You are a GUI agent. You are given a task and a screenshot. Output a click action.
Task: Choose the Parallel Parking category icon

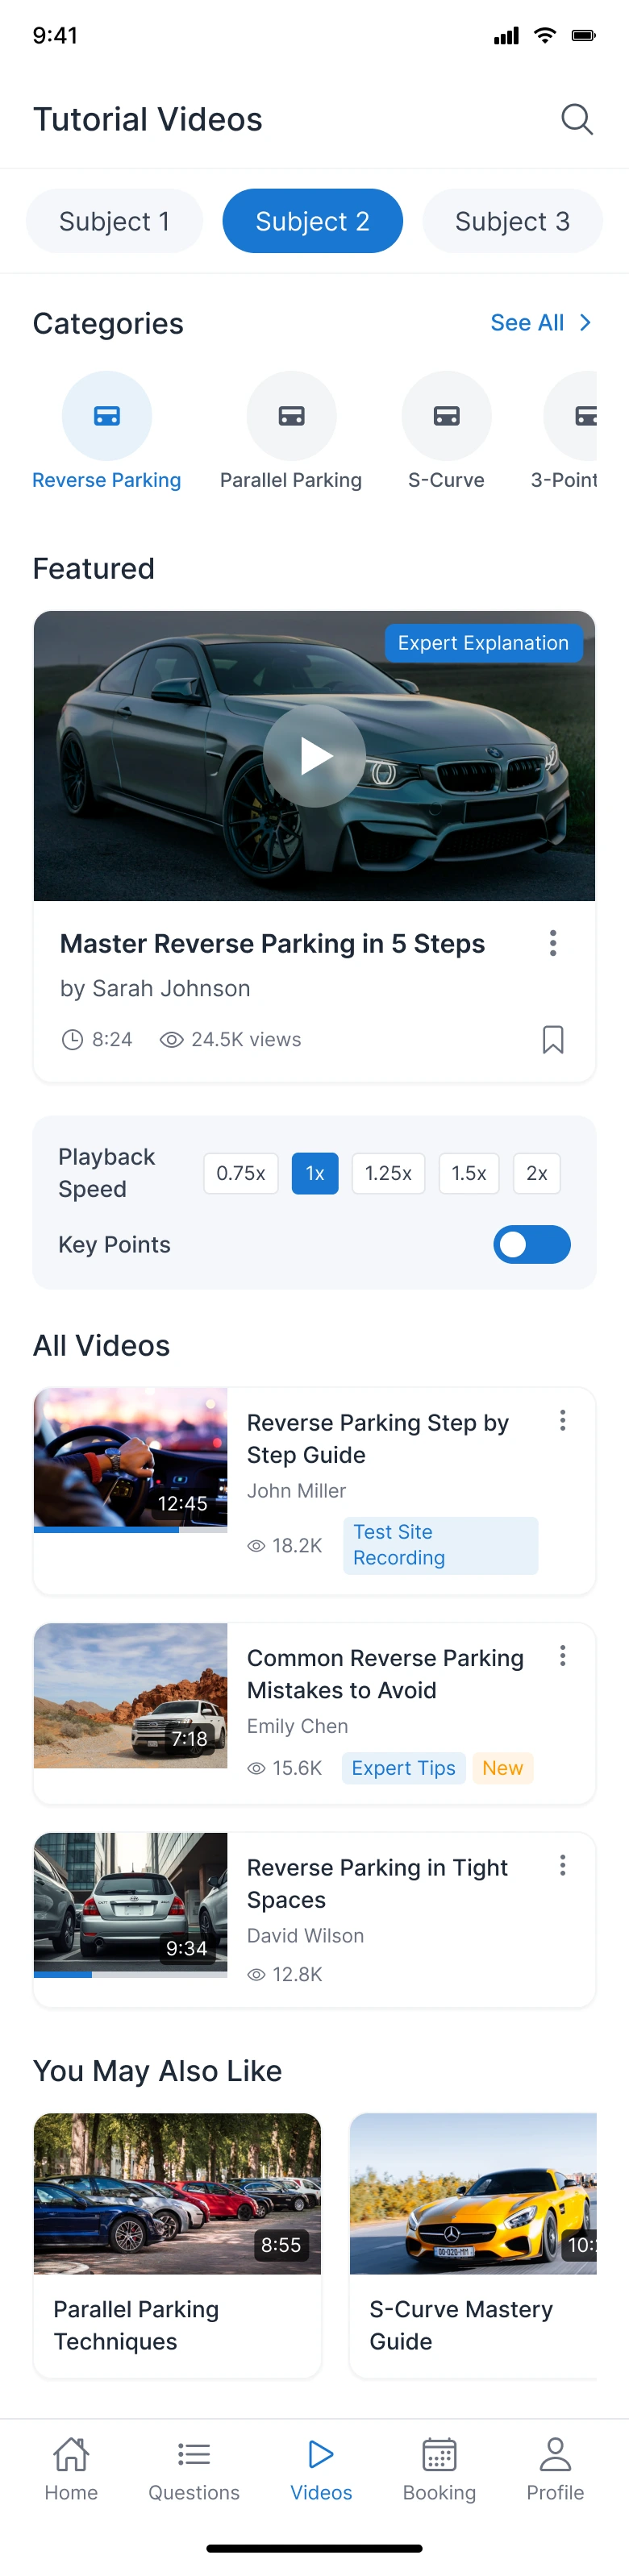pos(291,416)
